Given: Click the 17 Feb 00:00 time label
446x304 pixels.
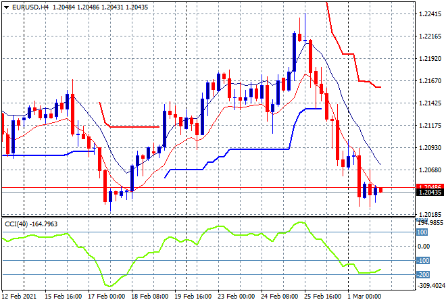Looking at the screenshot, I should (106, 297).
